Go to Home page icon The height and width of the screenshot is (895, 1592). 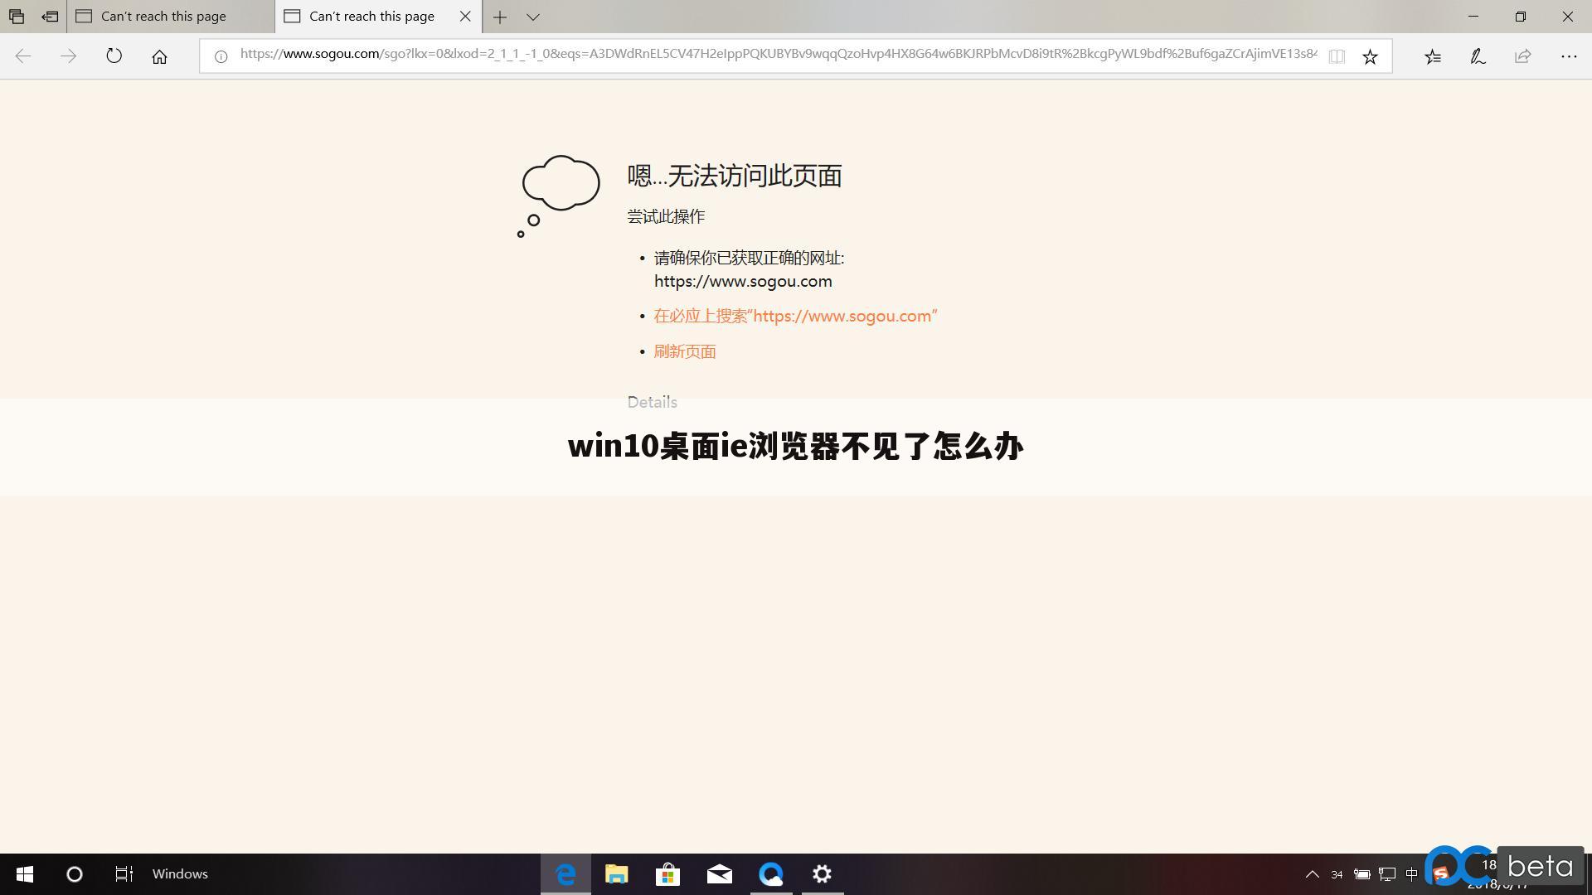click(x=159, y=56)
